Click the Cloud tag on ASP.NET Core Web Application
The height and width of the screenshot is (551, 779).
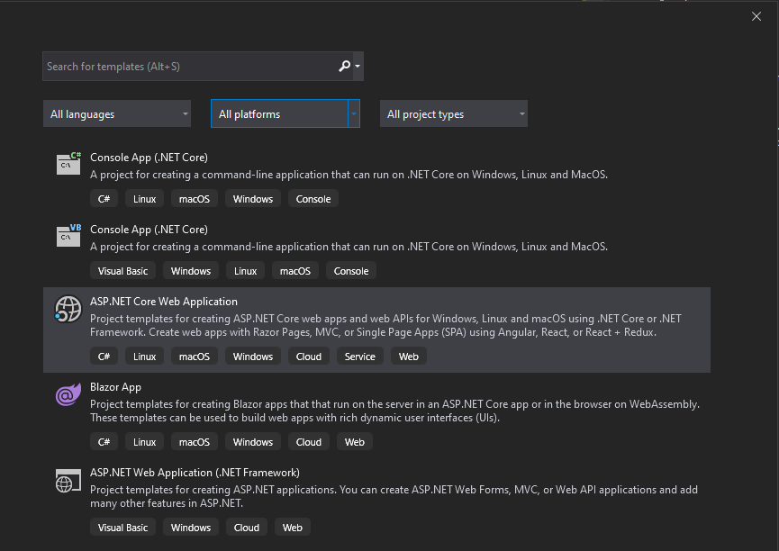(309, 357)
